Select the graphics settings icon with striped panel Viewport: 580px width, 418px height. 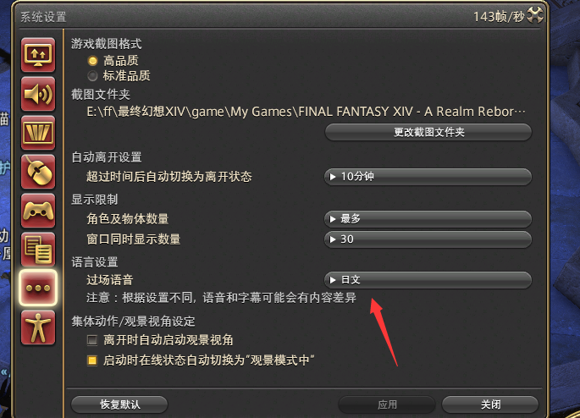(x=38, y=133)
